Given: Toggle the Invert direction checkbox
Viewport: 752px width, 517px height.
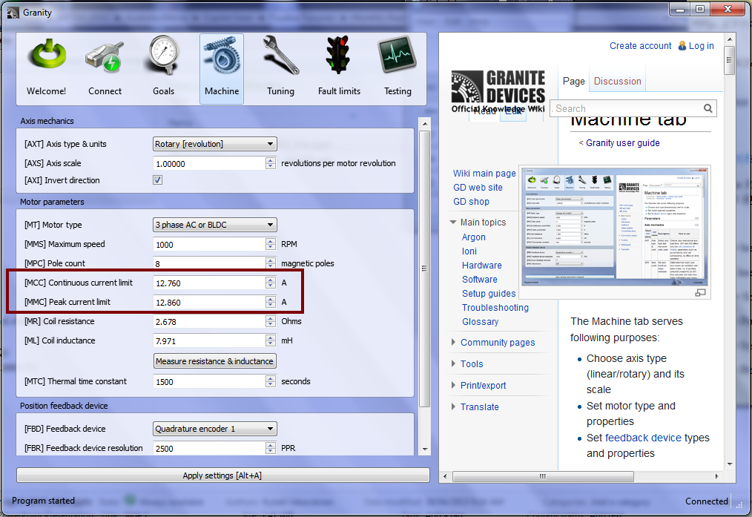Looking at the screenshot, I should click(x=157, y=180).
